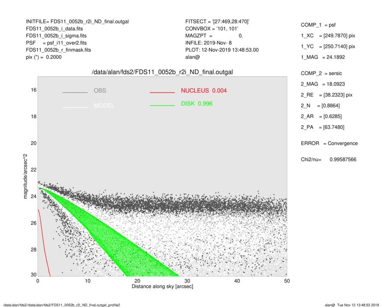Screen dimensions: 383x307
Task: Click the plot title above the graph
Action: (162, 72)
